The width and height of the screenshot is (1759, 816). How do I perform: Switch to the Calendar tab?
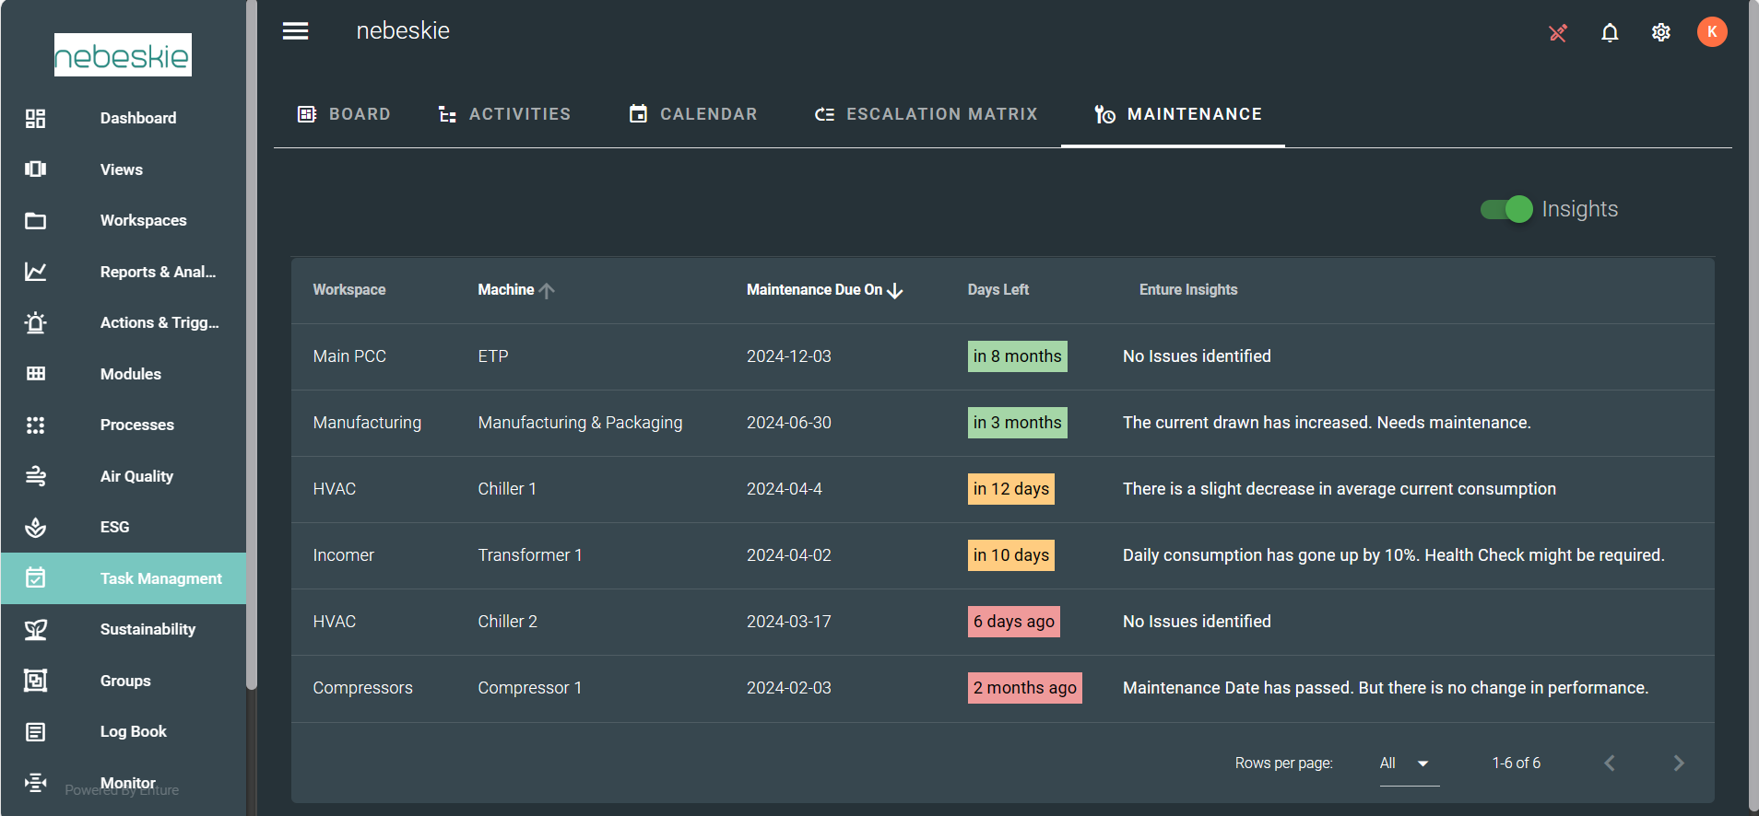(693, 114)
